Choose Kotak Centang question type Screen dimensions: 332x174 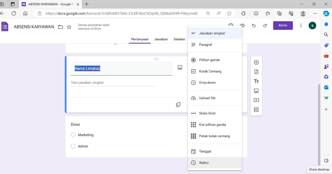215,71
